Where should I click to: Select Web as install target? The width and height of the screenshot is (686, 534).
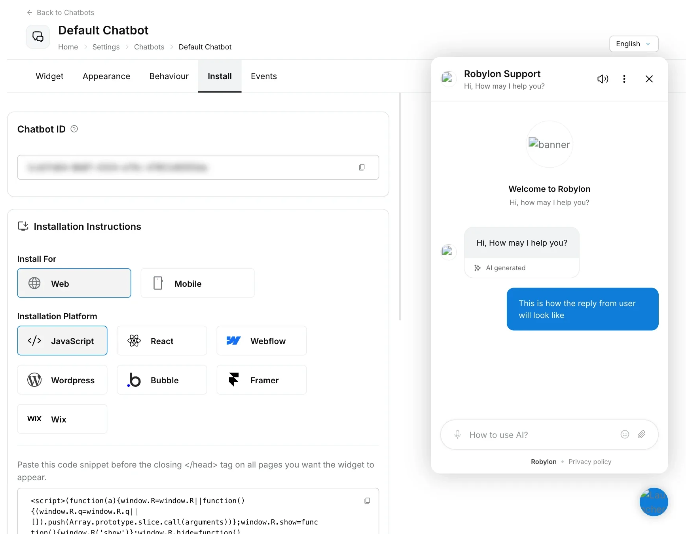tap(74, 283)
